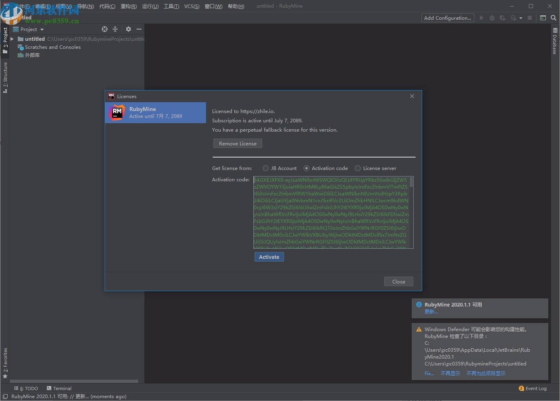Open the Database tool window sidebar
Image resolution: width=560 pixels, height=401 pixels.
point(555,41)
